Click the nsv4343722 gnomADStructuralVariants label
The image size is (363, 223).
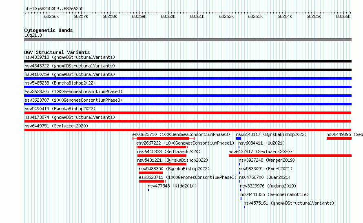click(x=70, y=66)
